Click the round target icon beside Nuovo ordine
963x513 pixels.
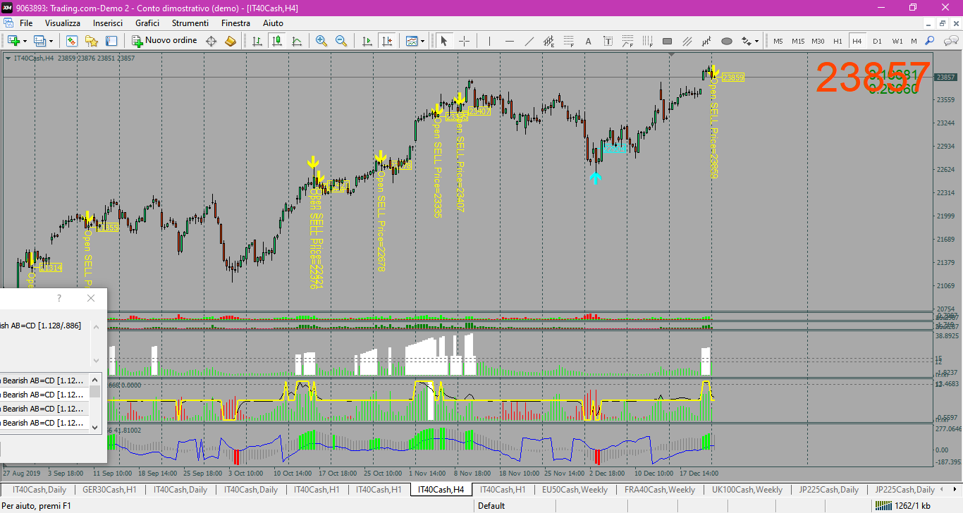coord(211,41)
